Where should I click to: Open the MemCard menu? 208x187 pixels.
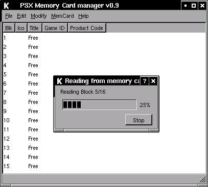coord(62,16)
